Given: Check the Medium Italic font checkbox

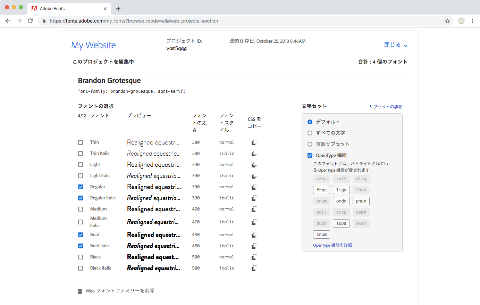Looking at the screenshot, I should (81, 222).
